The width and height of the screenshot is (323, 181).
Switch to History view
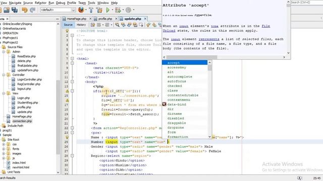81,25
